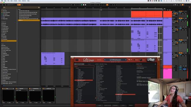The image size is (191, 107).
Task: Select the red clip in top track
Action: (x=147, y=14)
